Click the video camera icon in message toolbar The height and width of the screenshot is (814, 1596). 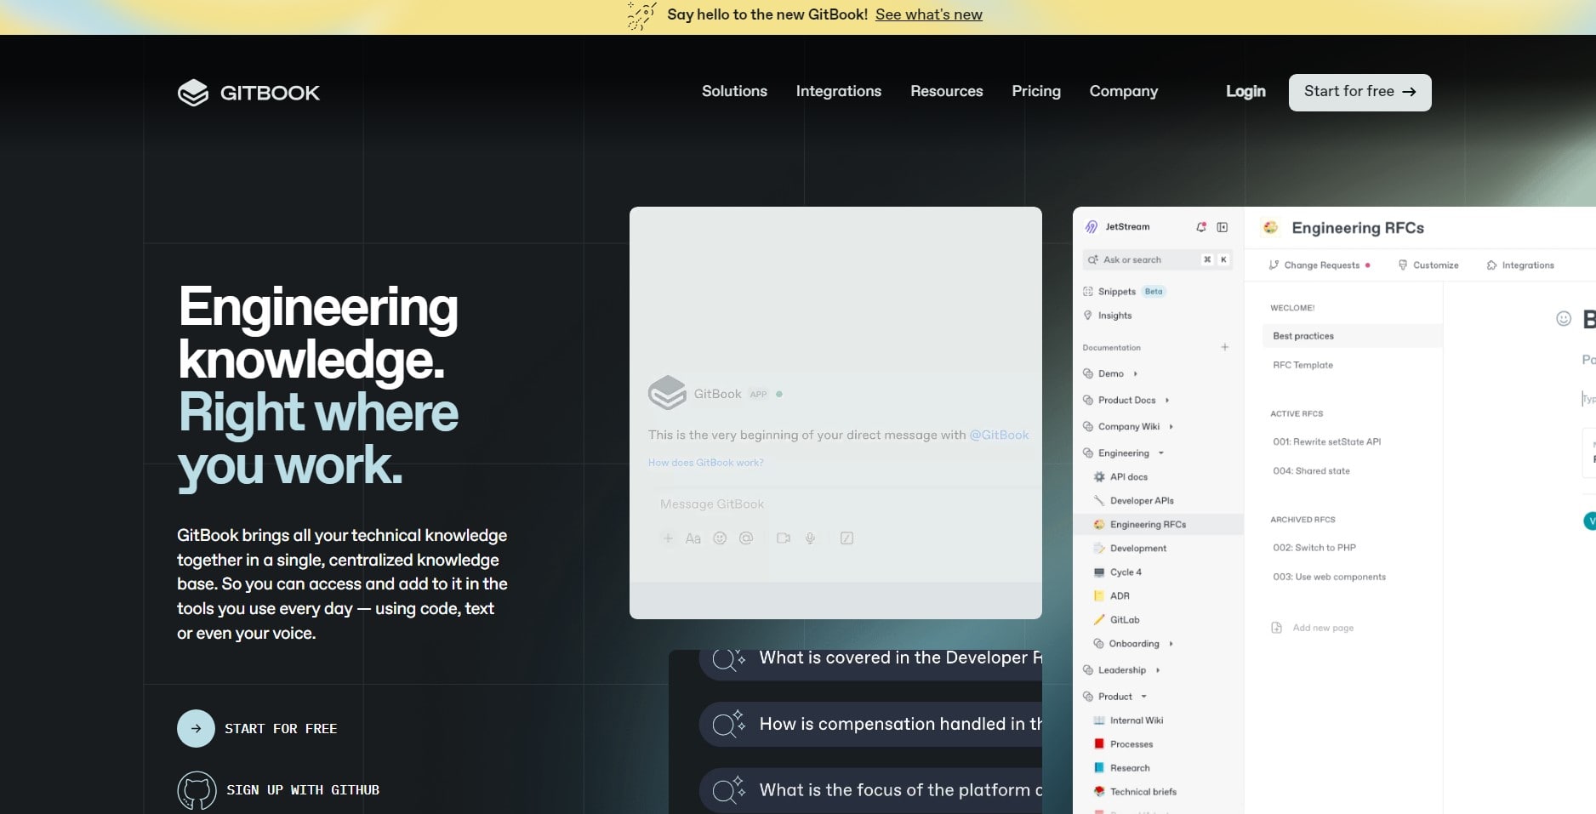784,538
